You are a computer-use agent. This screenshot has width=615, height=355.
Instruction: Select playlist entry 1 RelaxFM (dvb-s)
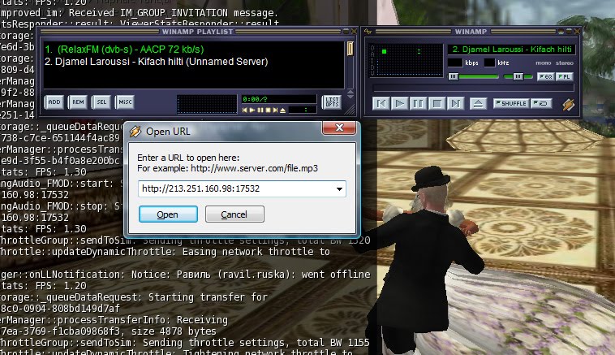[124, 50]
